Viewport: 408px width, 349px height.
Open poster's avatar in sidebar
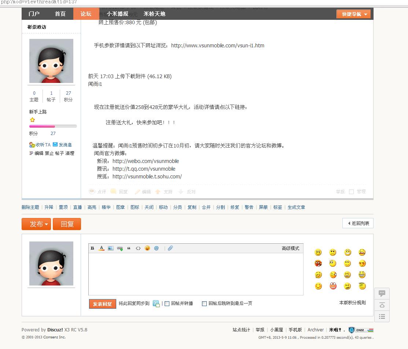[51, 61]
